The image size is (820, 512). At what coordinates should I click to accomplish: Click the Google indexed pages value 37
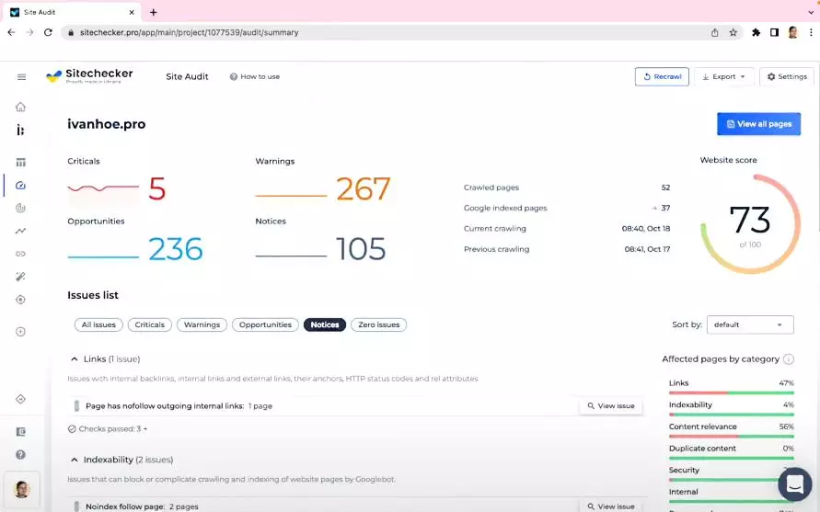click(665, 208)
